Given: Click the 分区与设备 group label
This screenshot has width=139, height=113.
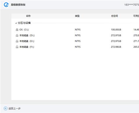Looking at the screenshot, I should tap(24, 23).
